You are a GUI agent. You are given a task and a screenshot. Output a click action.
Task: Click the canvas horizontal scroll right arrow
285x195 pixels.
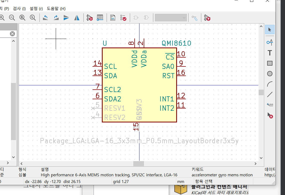255,164
